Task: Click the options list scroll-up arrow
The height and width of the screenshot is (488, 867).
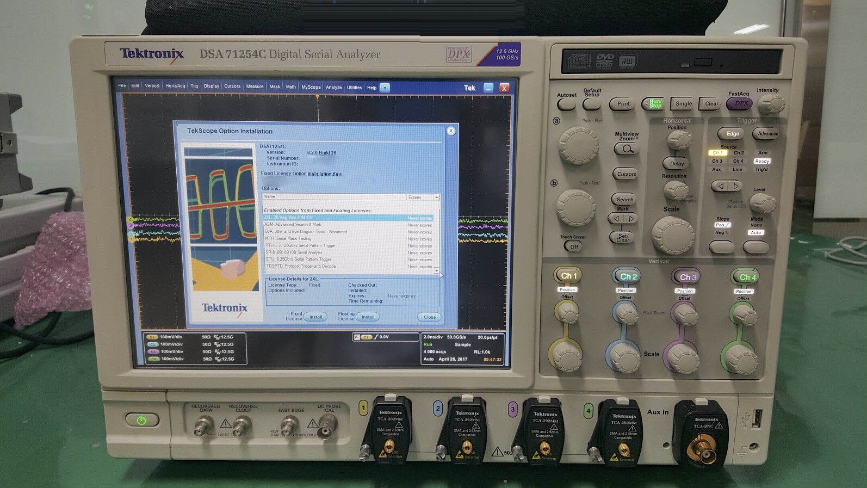Action: [437, 197]
